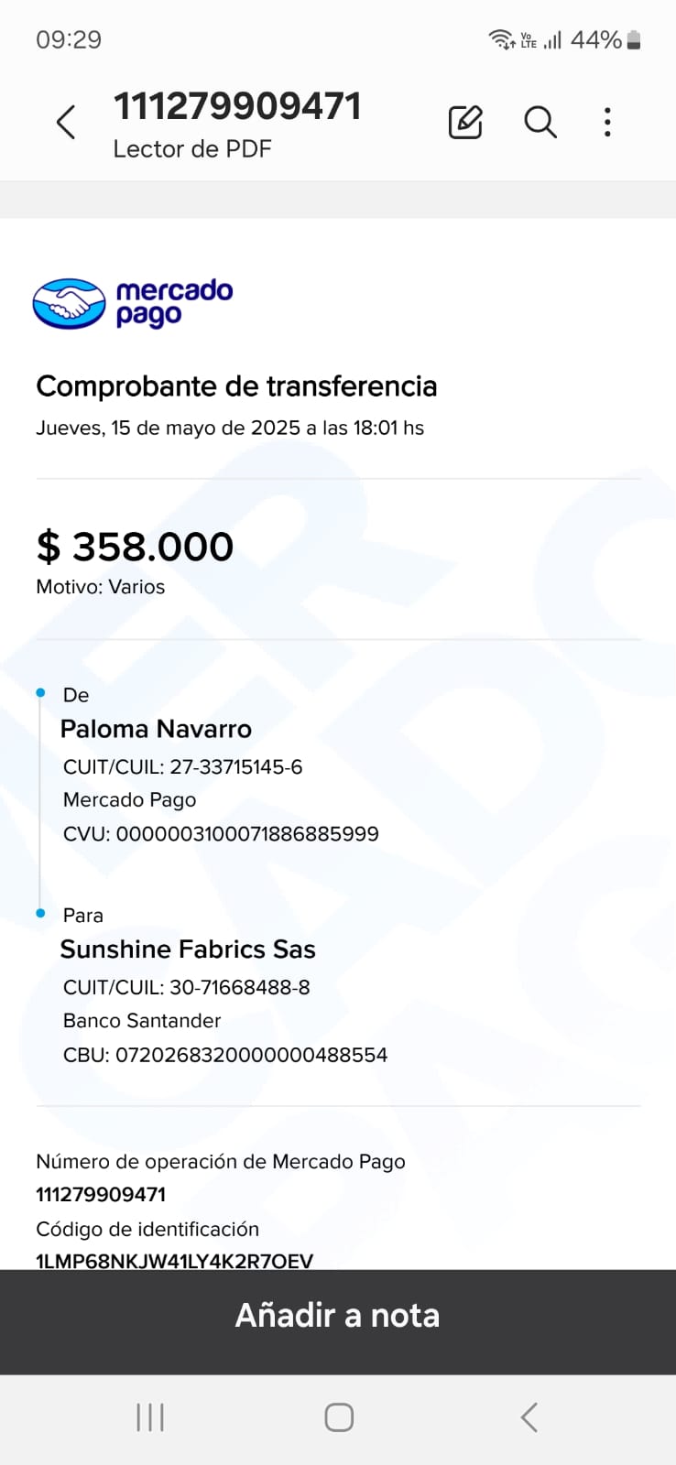Open the edit note pencil icon
Screen dimensions: 676x1465
(465, 122)
